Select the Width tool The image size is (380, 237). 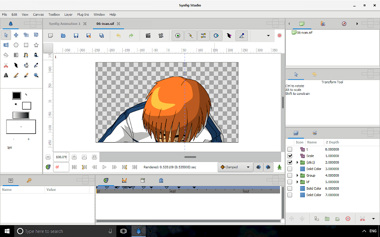(x=16, y=65)
